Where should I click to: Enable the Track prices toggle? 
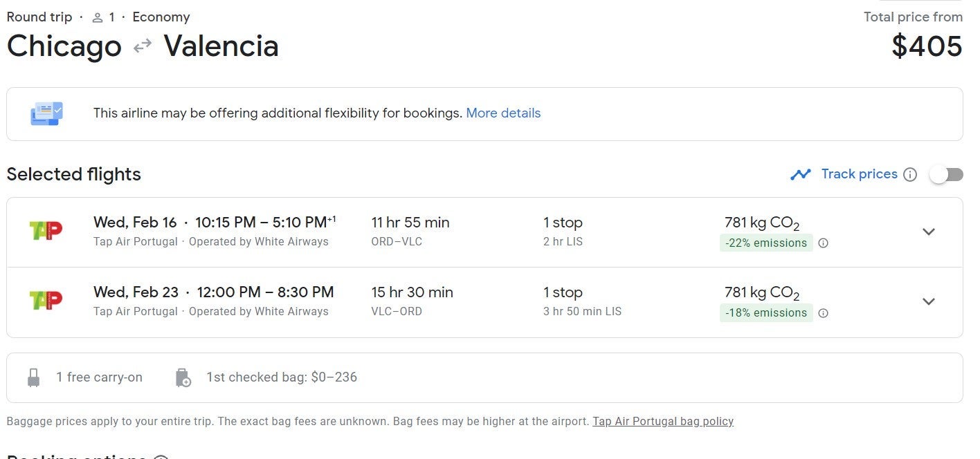[945, 175]
